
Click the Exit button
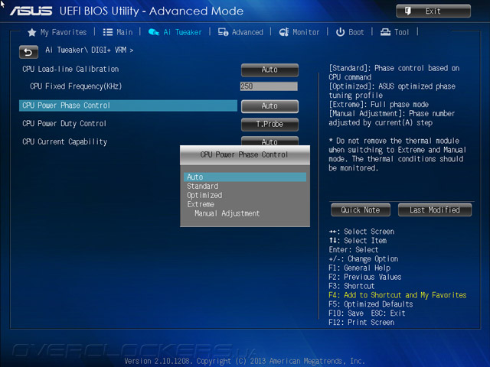[x=433, y=11]
